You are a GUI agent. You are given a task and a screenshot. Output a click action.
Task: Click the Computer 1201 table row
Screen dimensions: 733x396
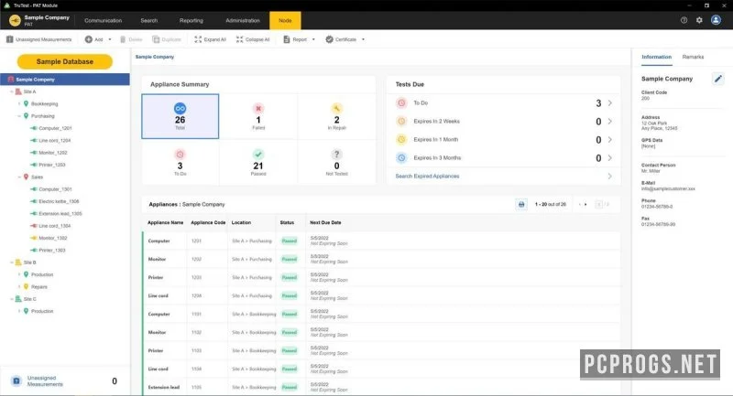[381, 241]
